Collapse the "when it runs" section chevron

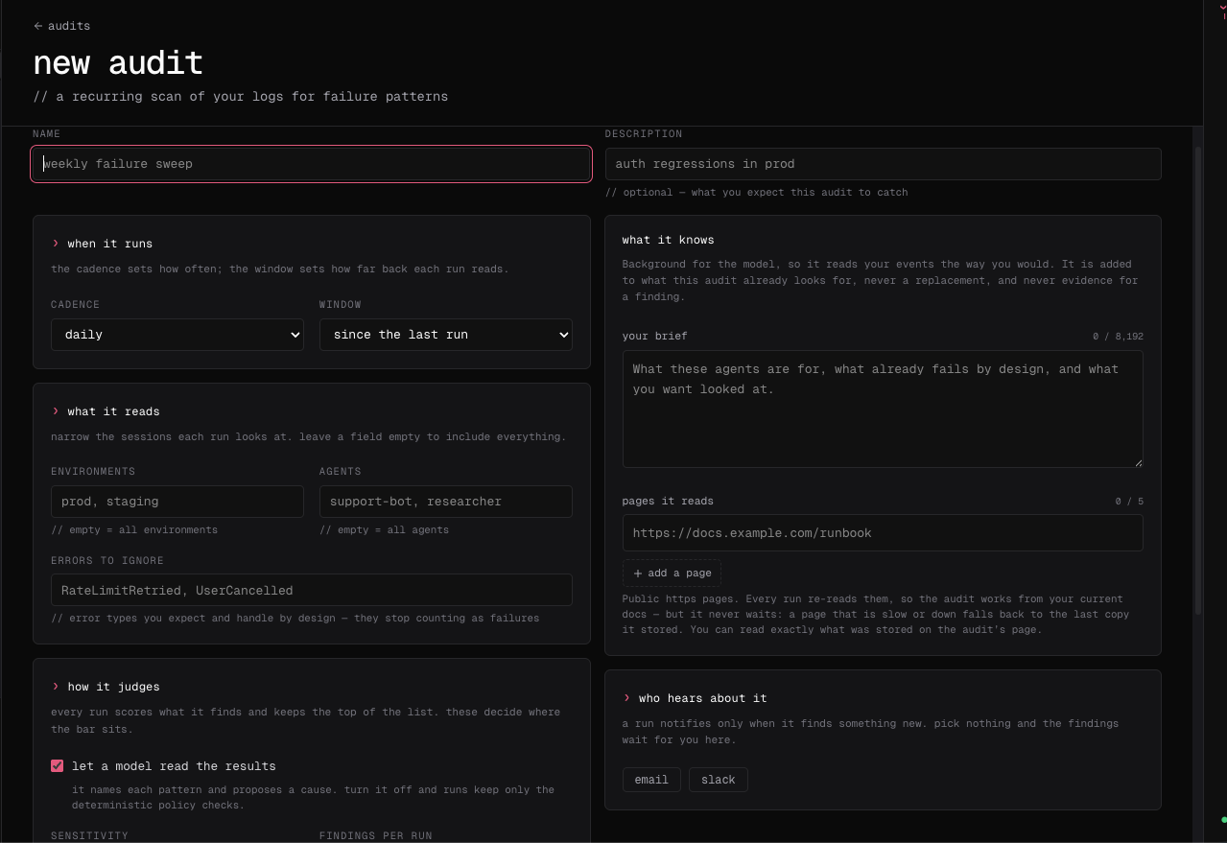coord(56,244)
